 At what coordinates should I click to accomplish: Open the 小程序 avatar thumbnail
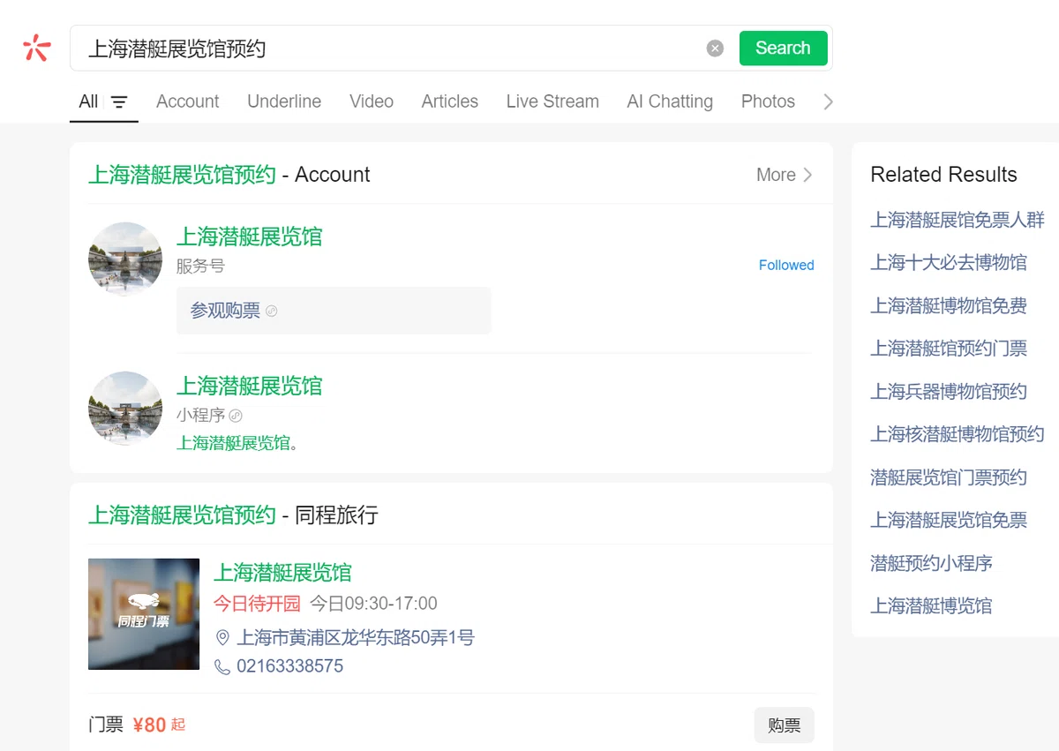(125, 409)
